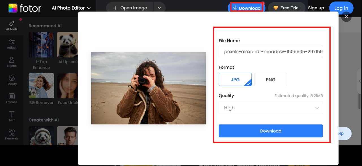
Task: Open the Frames sidebar panel
Action: [x=12, y=98]
